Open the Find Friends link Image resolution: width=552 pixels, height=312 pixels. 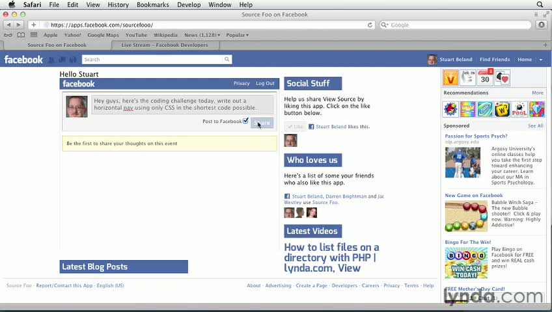point(495,59)
